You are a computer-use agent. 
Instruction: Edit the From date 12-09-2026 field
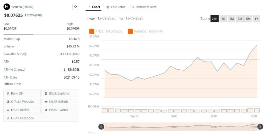pos(106,18)
